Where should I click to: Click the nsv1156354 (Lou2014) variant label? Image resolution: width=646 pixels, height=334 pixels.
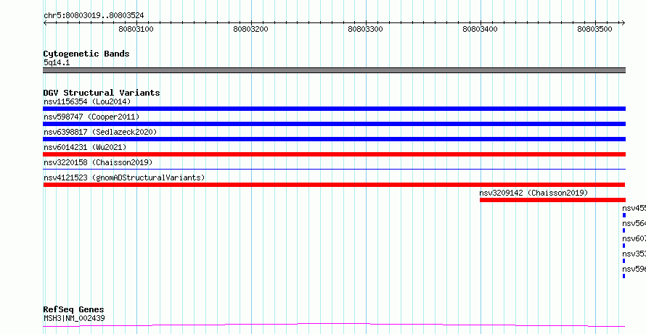87,101
